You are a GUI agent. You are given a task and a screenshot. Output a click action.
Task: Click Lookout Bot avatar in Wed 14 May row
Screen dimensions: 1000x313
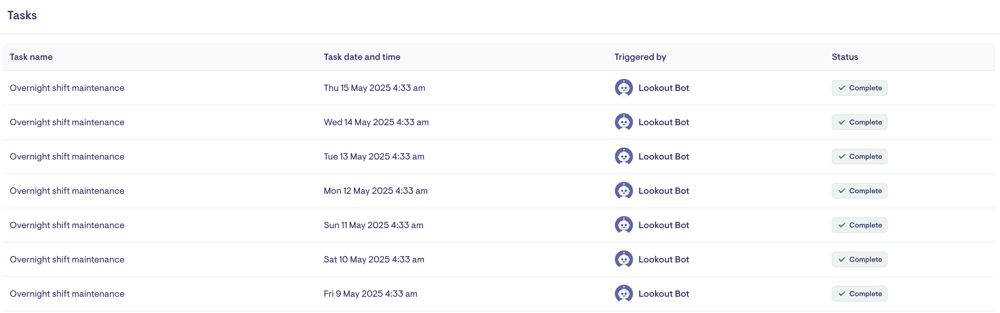coord(624,122)
